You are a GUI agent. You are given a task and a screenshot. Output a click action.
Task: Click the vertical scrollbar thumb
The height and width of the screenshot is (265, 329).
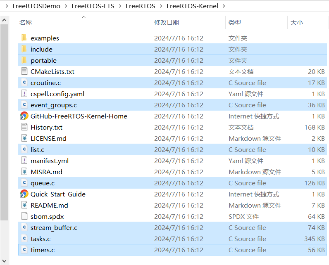(4, 122)
